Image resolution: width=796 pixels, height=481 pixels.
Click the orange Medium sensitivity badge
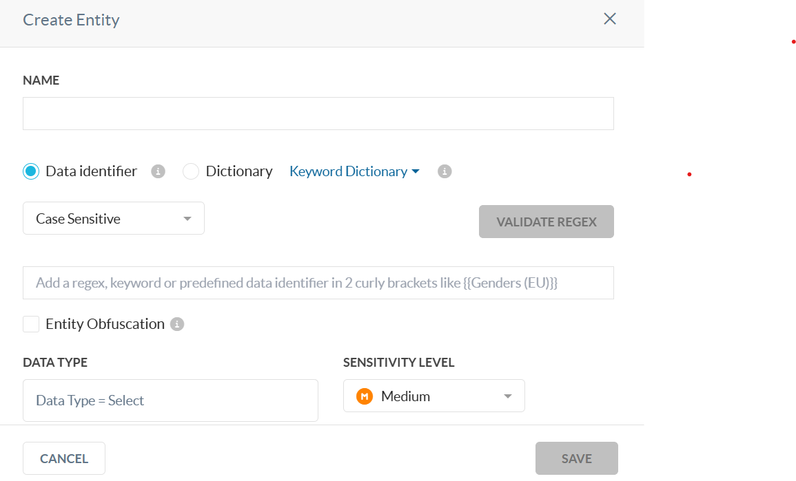pos(365,396)
